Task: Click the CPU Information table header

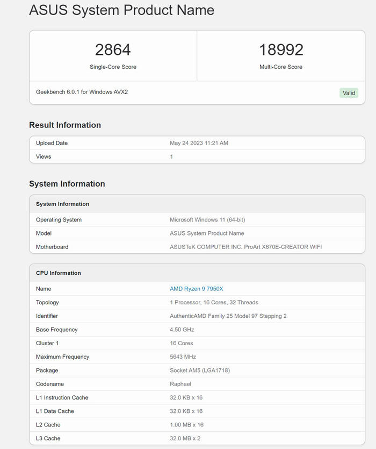Action: click(59, 273)
